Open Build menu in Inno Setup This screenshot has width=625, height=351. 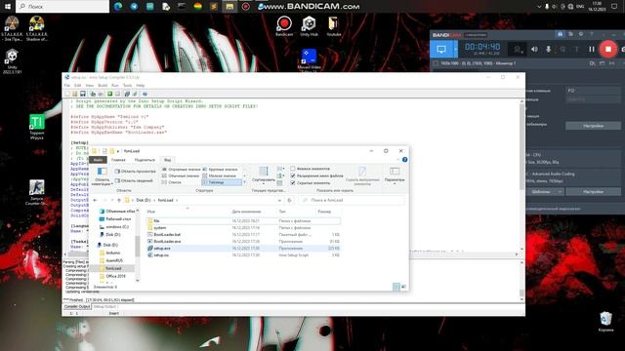pyautogui.click(x=103, y=86)
